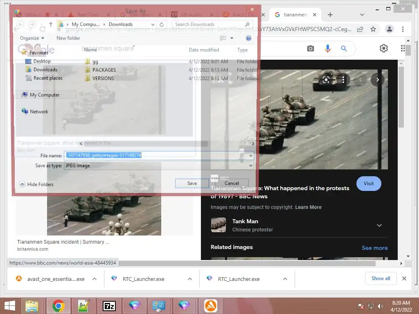
Task: Open Avast from taskbar
Action: [211, 306]
